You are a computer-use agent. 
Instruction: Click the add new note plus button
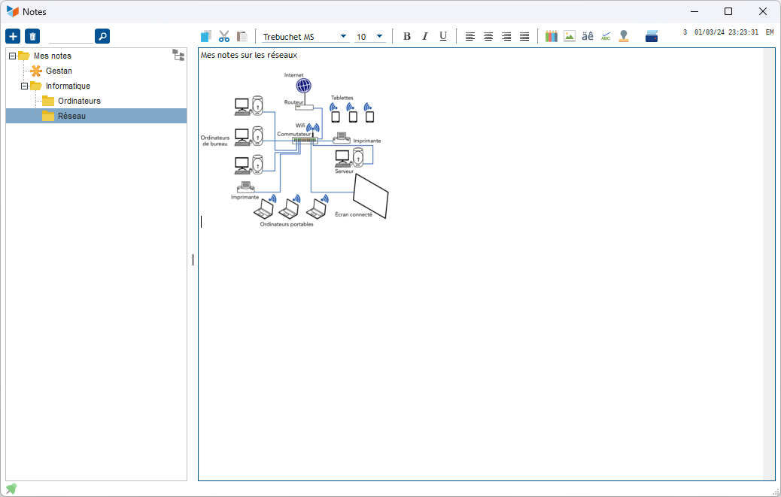coord(13,36)
